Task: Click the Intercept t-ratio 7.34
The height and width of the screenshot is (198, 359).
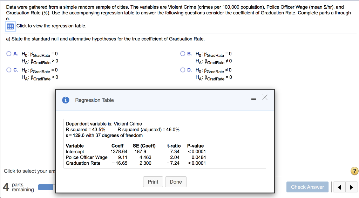Action: 175,151
